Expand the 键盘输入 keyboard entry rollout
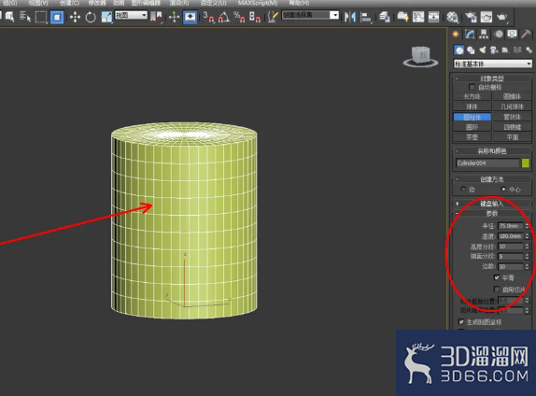The image size is (536, 396). click(492, 204)
